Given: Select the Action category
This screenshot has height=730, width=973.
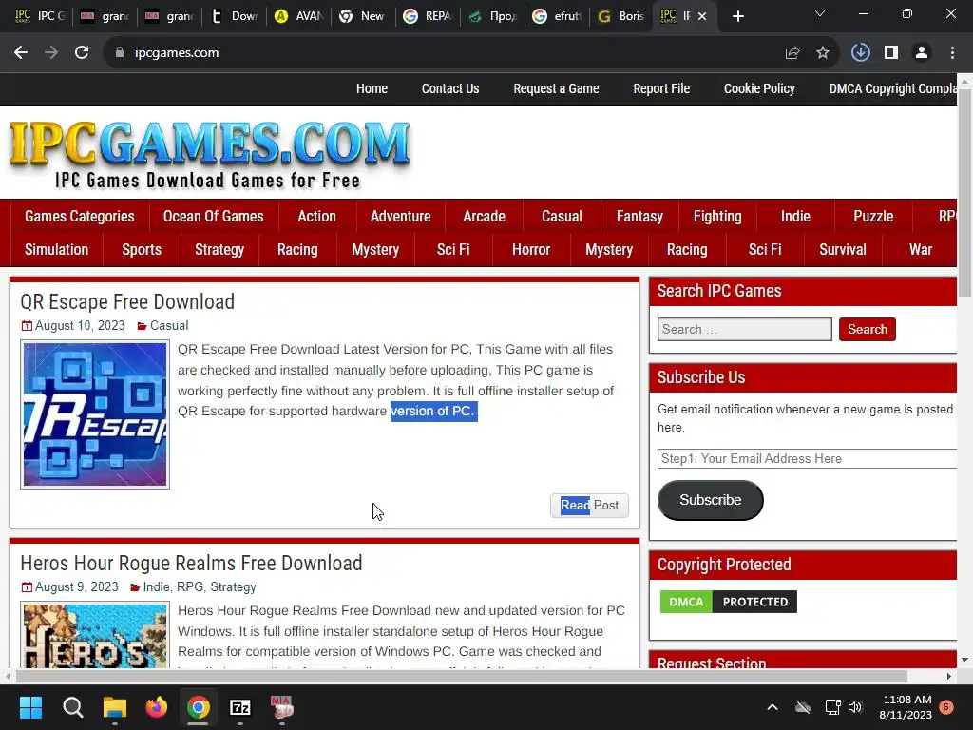Looking at the screenshot, I should point(316,216).
